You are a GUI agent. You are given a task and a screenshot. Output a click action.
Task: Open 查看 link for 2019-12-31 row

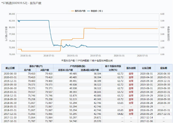131,81
